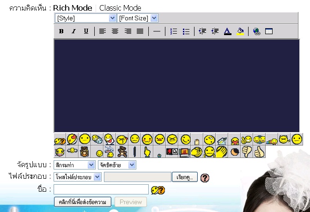Viewport: 310px width, 212px height.
Task: Insert the pointing-up finger emoticon
Action: coord(147,152)
